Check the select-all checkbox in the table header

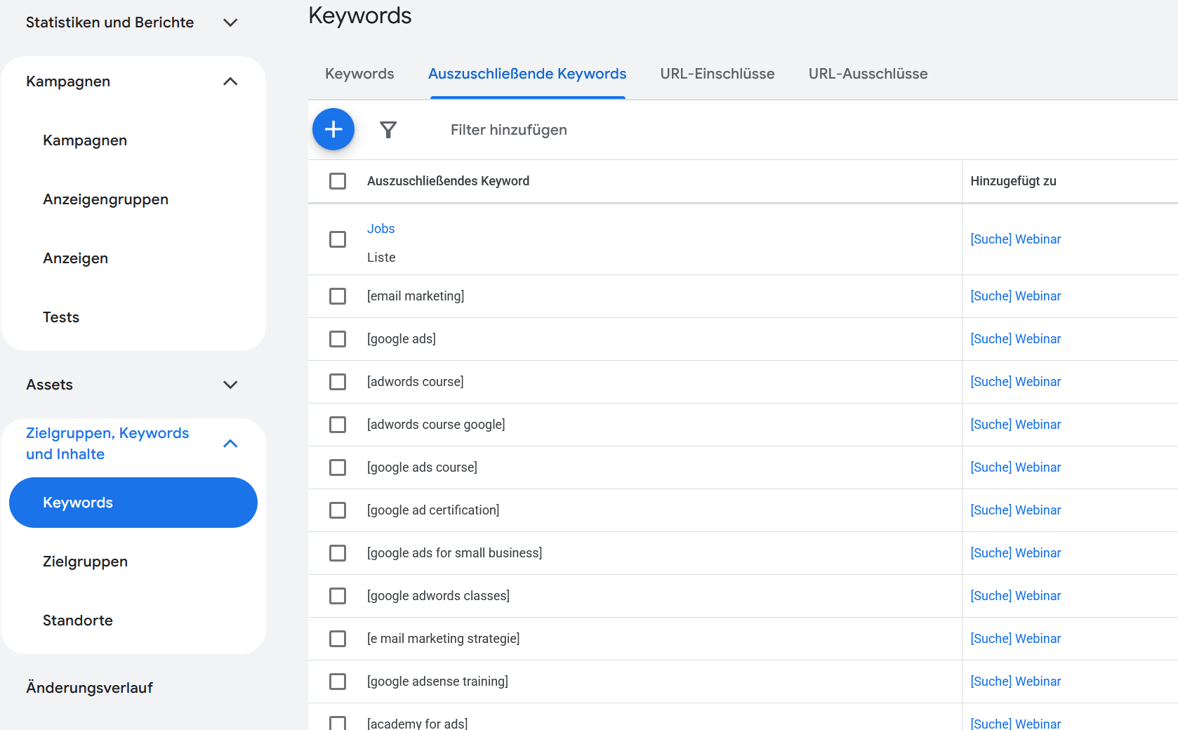(338, 180)
